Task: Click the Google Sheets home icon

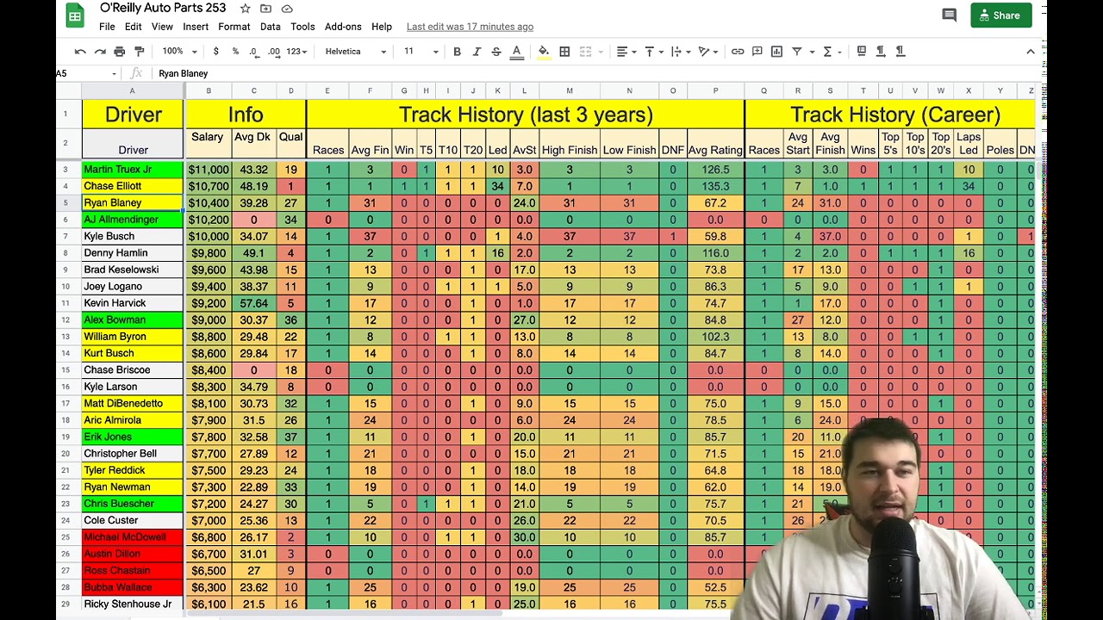Action: [75, 16]
